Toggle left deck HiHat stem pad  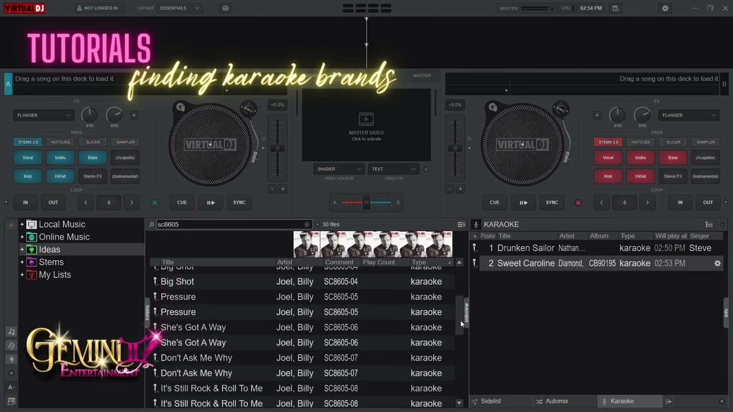(x=60, y=176)
